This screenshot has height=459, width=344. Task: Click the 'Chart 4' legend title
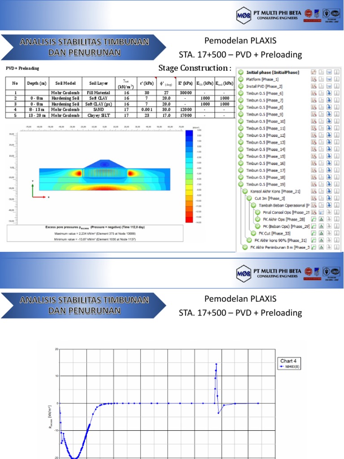(x=288, y=361)
